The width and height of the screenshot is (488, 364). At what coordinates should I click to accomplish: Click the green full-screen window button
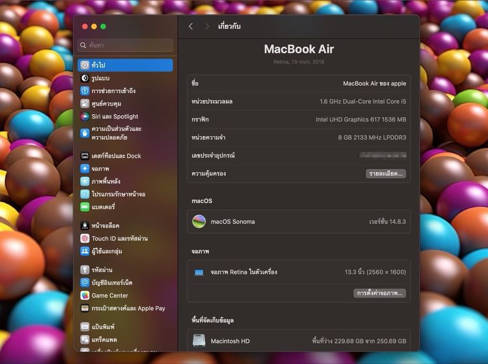coord(103,27)
